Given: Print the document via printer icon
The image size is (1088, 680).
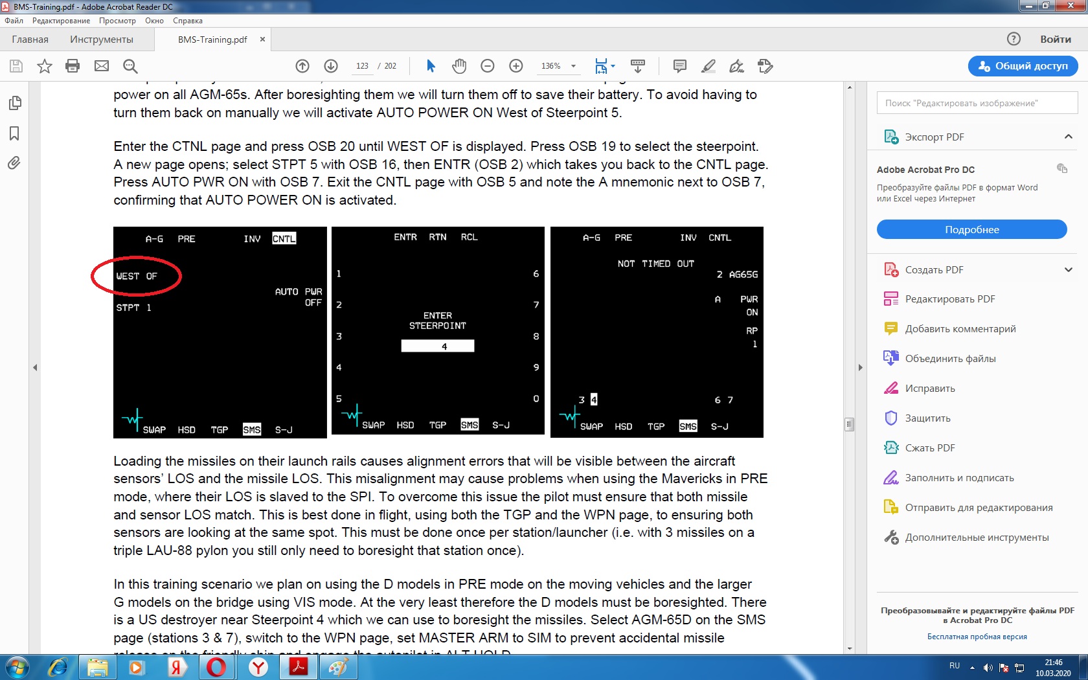Looking at the screenshot, I should point(73,66).
